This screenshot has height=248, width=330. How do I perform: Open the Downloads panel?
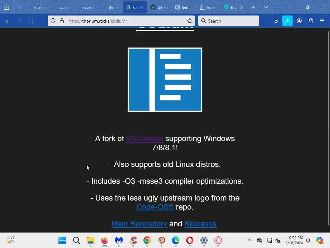pos(287,21)
